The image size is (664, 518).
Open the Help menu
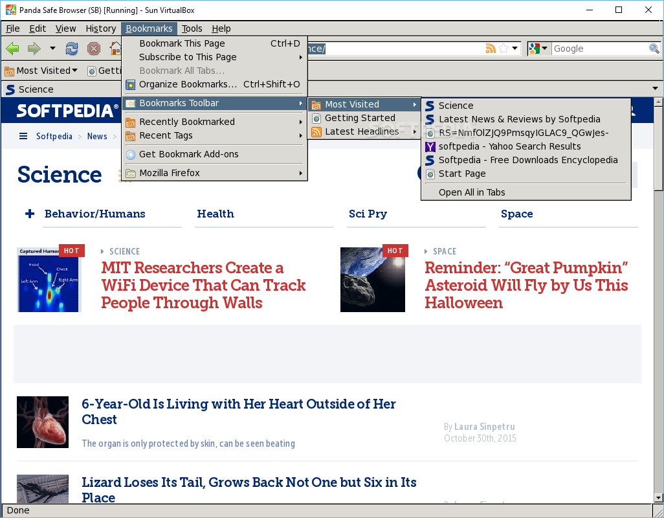(221, 28)
